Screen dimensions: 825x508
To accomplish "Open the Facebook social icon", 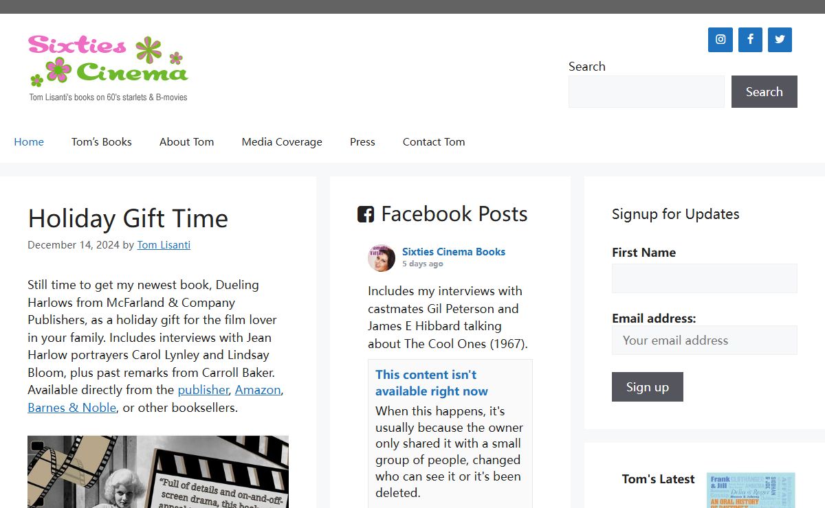I will [750, 40].
